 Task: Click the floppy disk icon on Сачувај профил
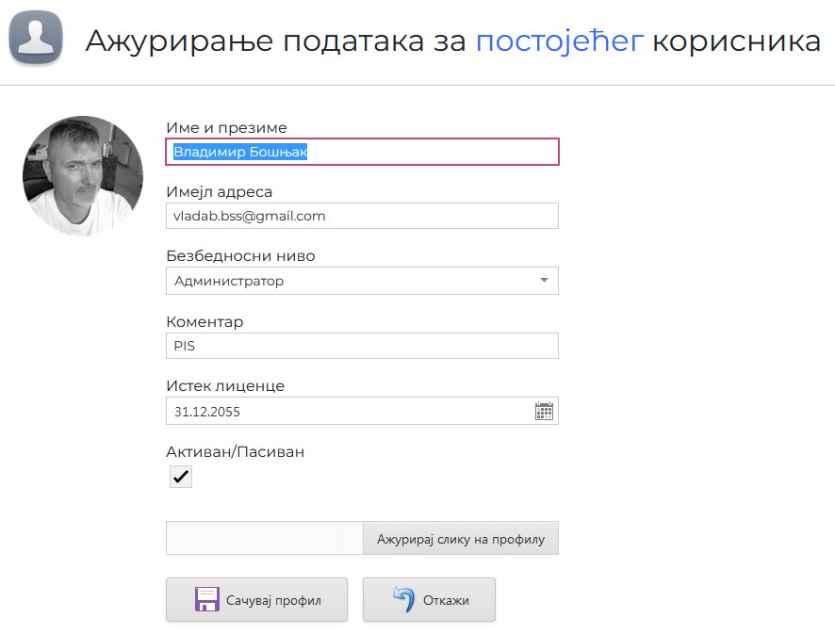click(206, 600)
